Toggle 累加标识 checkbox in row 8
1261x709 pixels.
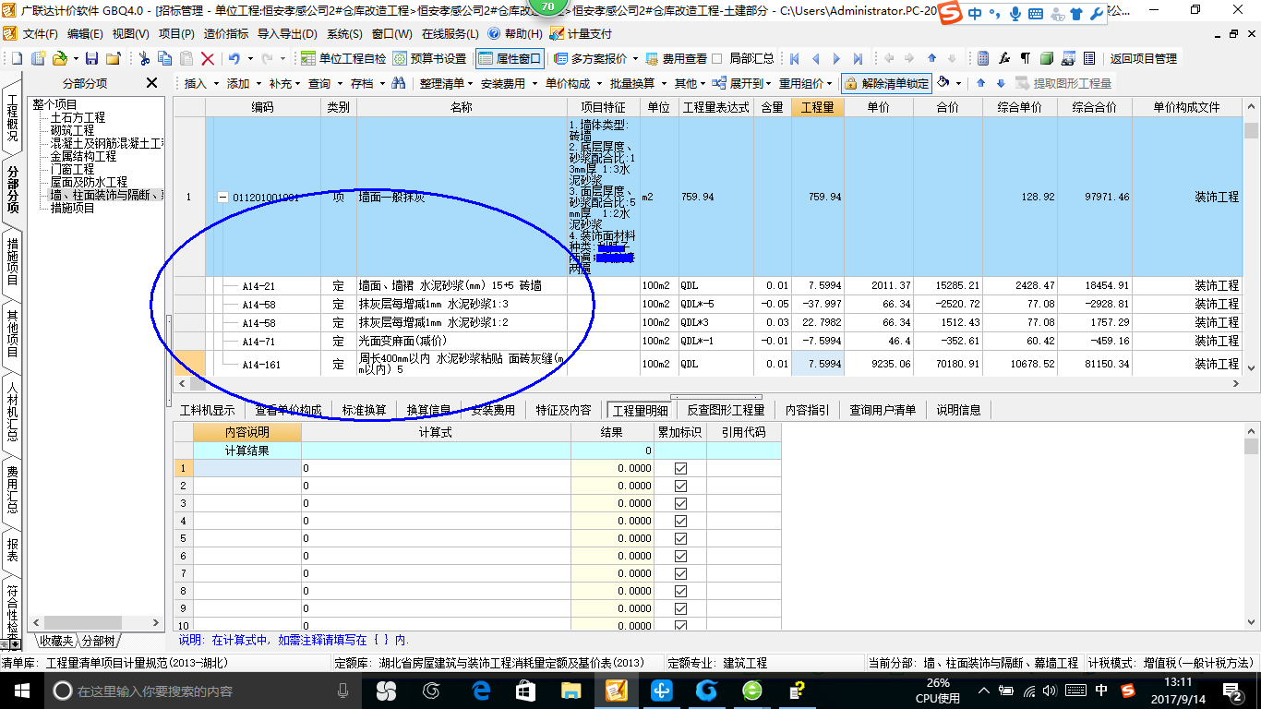pyautogui.click(x=681, y=591)
